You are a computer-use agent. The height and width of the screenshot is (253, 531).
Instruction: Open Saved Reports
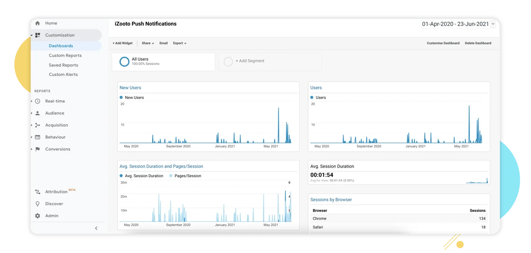pyautogui.click(x=64, y=65)
